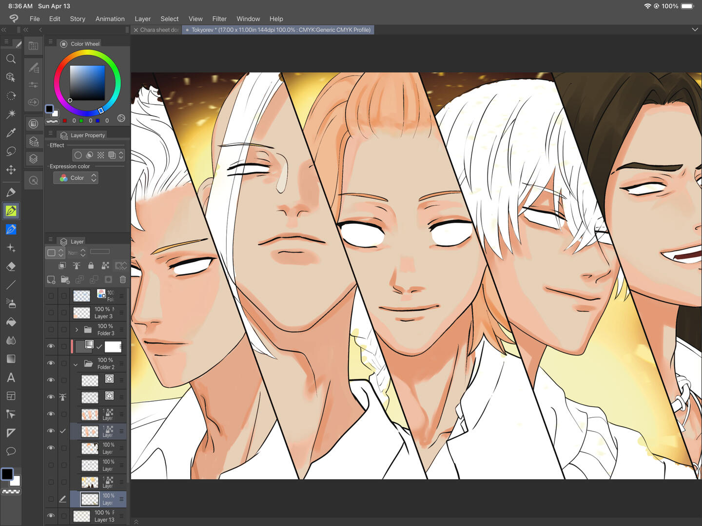Select the Move layer tool

[11, 170]
